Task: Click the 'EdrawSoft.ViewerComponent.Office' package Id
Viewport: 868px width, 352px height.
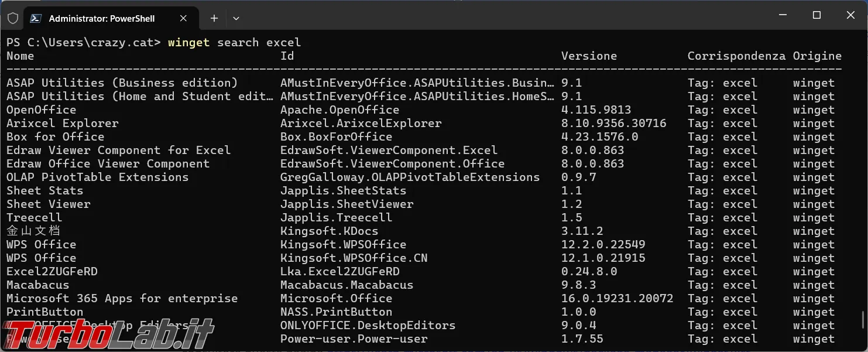Action: 392,164
